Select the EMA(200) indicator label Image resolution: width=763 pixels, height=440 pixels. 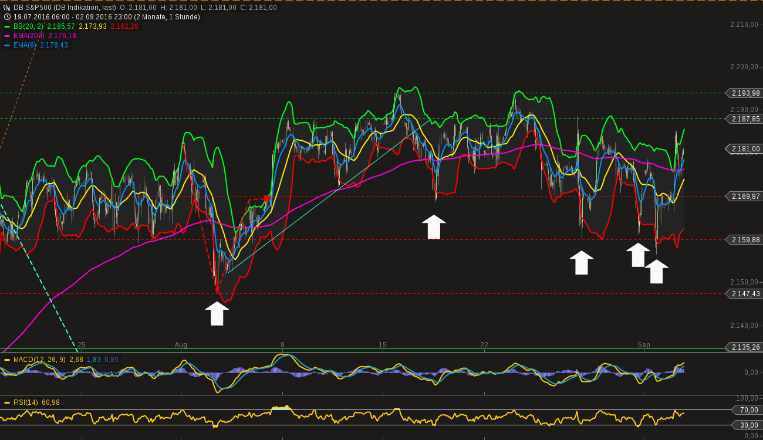[29, 36]
